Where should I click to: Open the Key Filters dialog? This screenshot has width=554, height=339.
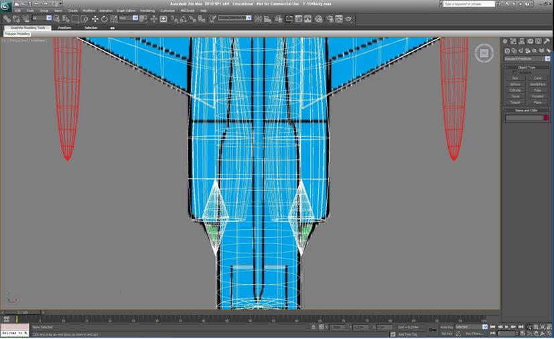click(474, 334)
